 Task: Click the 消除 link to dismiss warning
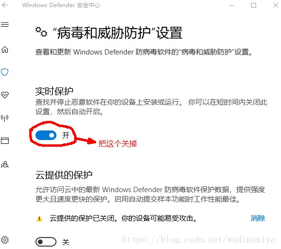tap(258, 218)
